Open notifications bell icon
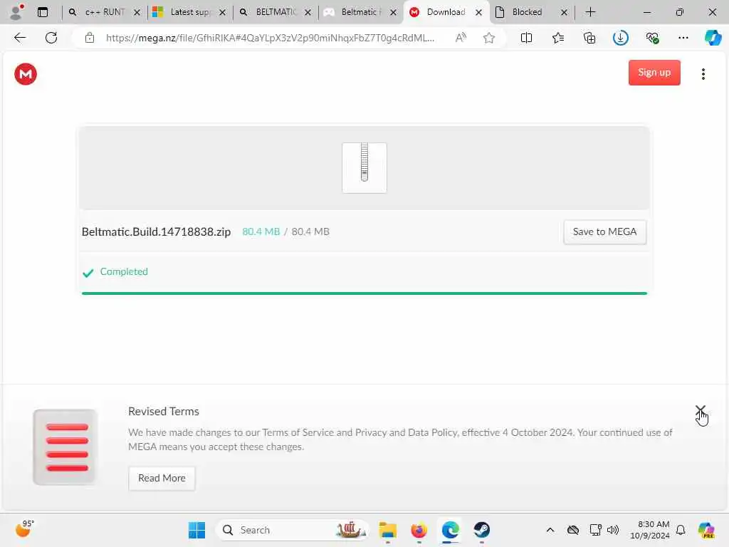Screen dimensions: 729x547 (681, 530)
